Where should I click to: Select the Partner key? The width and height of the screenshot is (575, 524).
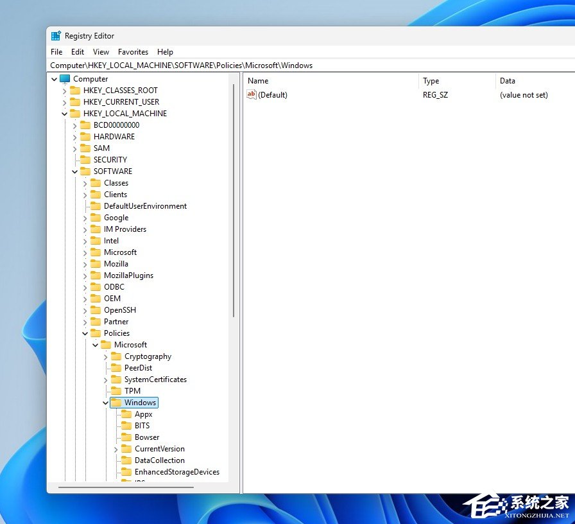(116, 322)
